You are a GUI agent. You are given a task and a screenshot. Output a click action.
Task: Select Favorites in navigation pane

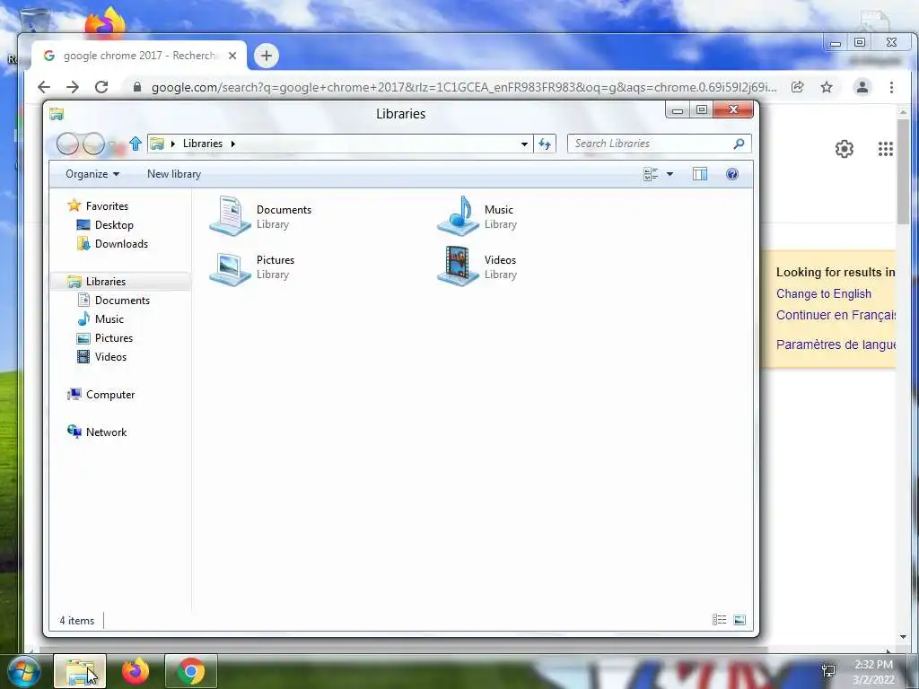(x=107, y=206)
